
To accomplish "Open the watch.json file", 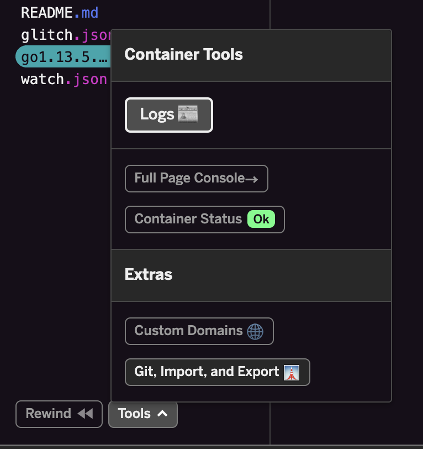I will [64, 79].
